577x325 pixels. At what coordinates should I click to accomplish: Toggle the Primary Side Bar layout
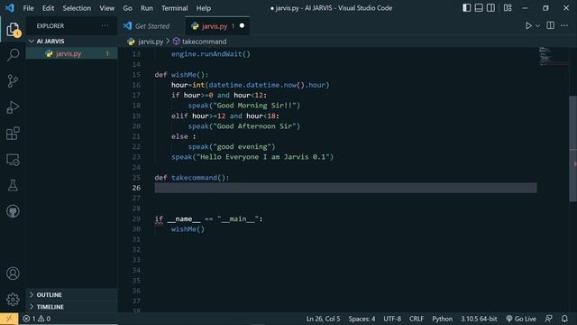coord(467,8)
